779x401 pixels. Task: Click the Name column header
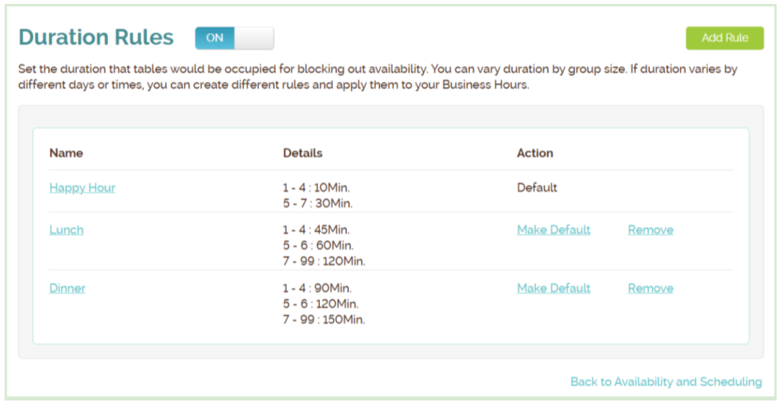66,153
